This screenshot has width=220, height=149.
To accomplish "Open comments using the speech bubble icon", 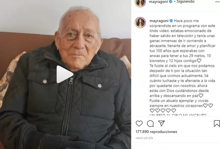I will click(150, 123).
